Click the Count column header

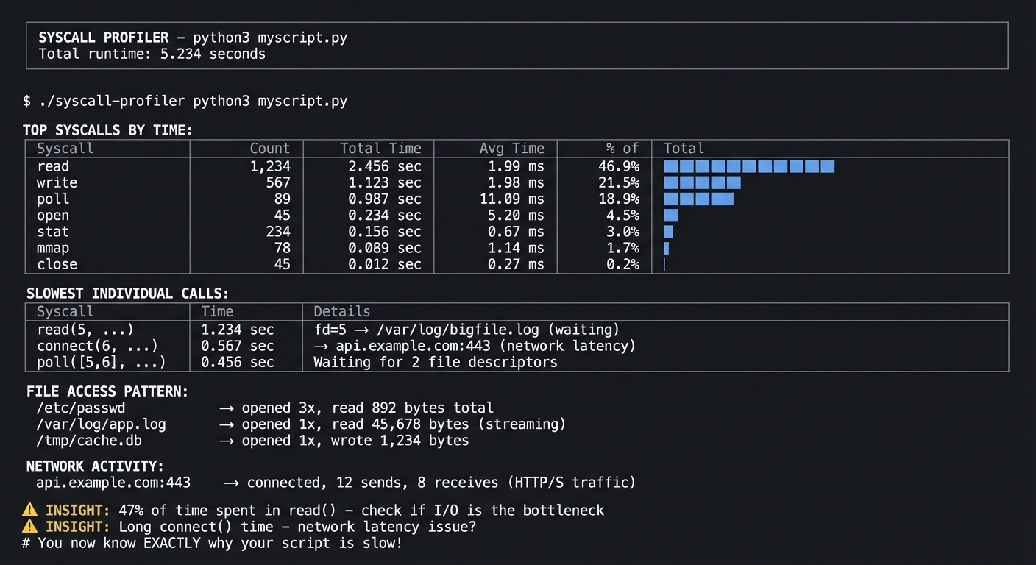pyautogui.click(x=269, y=148)
